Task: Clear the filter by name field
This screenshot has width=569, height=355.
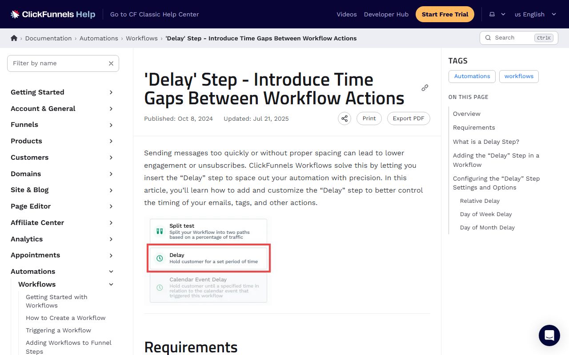Action: [111, 63]
